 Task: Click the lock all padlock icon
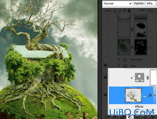[x=129, y=11]
